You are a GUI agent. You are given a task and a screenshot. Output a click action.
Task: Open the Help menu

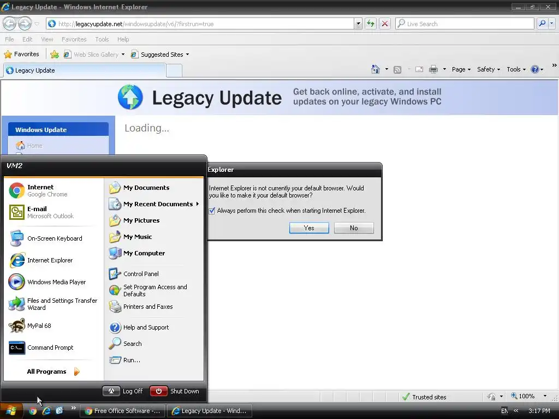click(123, 39)
